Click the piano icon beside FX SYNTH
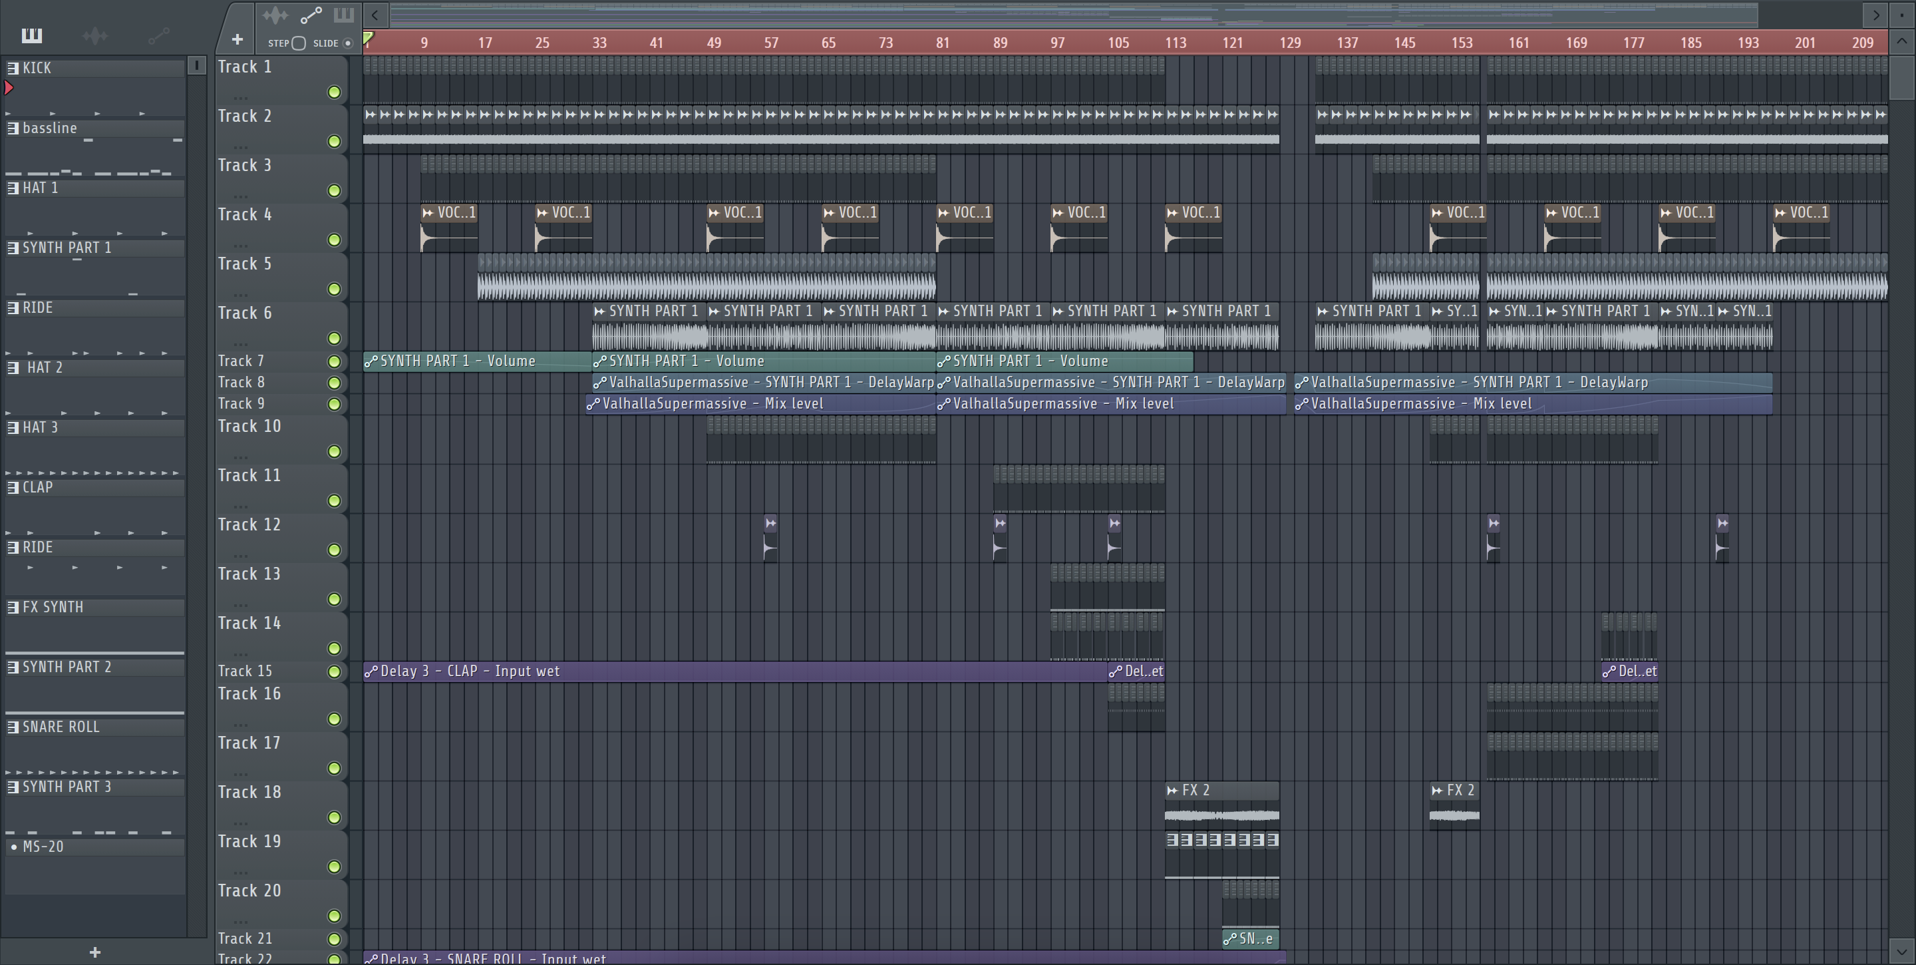Viewport: 1916px width, 965px height. 13,607
